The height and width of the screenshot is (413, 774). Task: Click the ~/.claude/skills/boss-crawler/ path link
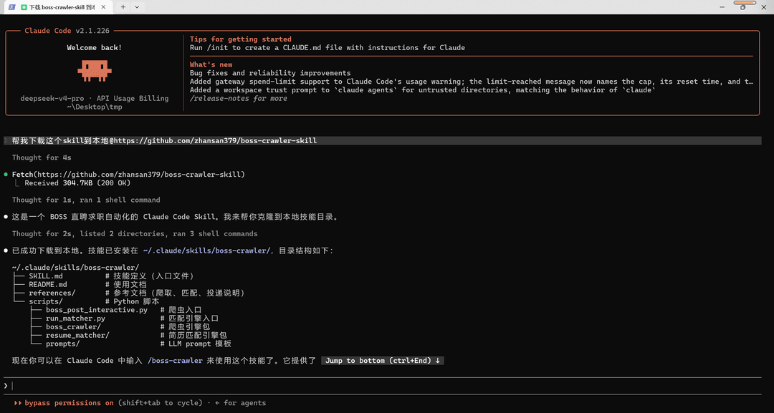(207, 251)
